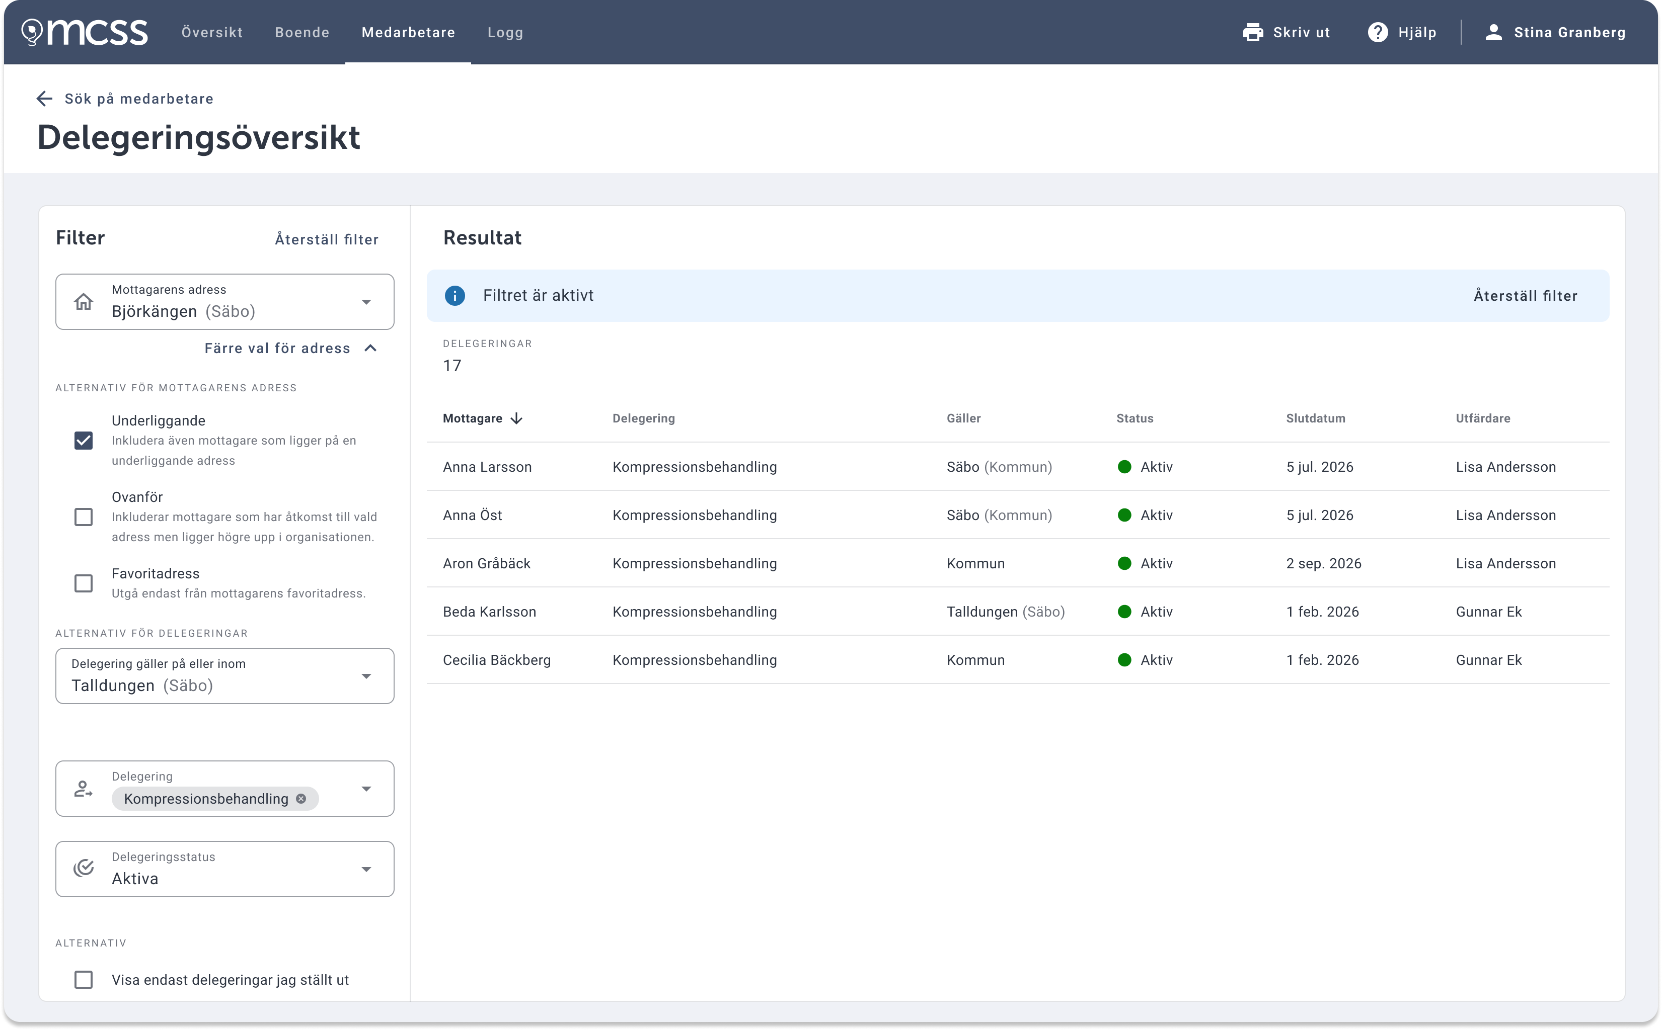Click the blue info icon in filter banner
The height and width of the screenshot is (1030, 1662).
455,296
